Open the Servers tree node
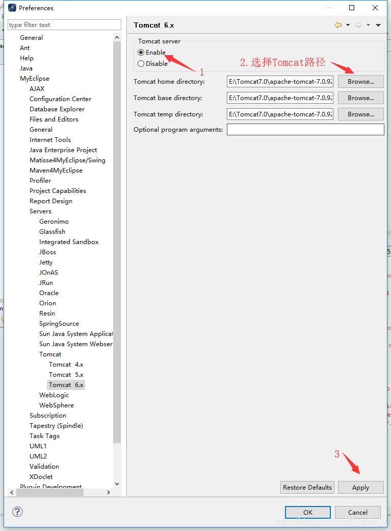 click(x=40, y=211)
